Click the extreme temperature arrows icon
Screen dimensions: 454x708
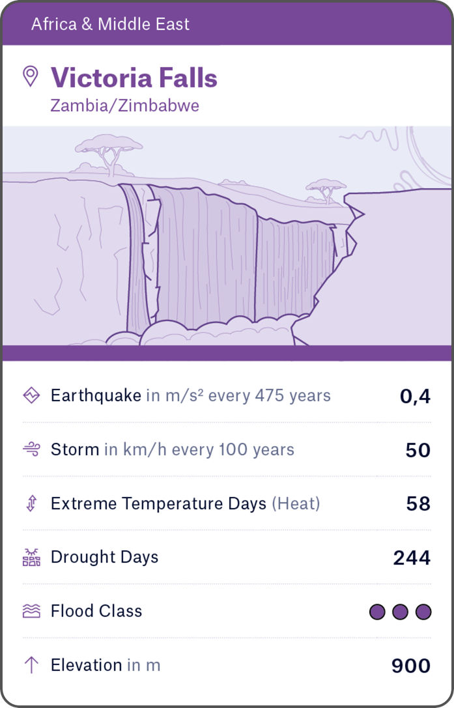tap(31, 503)
